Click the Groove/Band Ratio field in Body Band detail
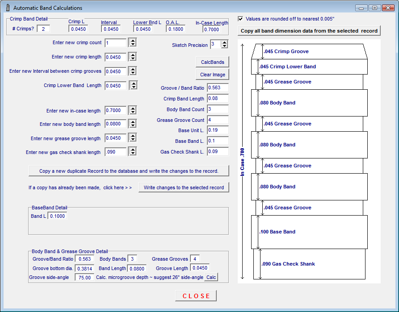Screen dimensions: 399x312 (x=85, y=259)
